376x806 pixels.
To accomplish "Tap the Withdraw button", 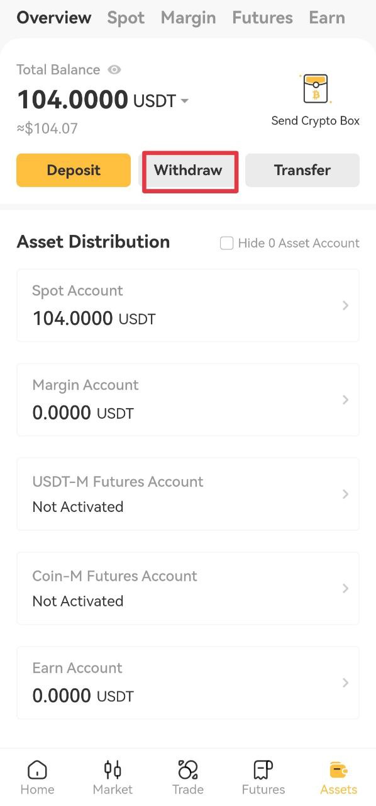I will pyautogui.click(x=188, y=170).
